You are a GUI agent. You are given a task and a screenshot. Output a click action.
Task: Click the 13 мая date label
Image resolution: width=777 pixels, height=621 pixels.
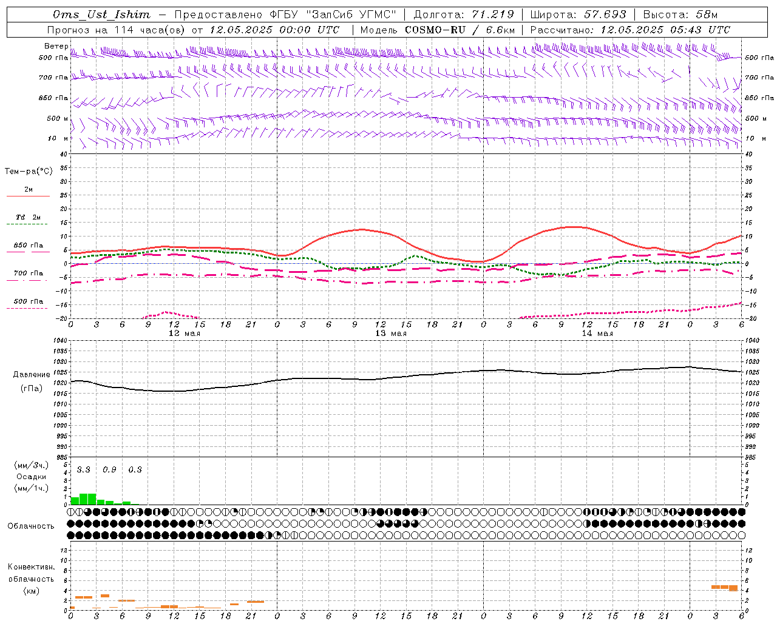tap(391, 334)
